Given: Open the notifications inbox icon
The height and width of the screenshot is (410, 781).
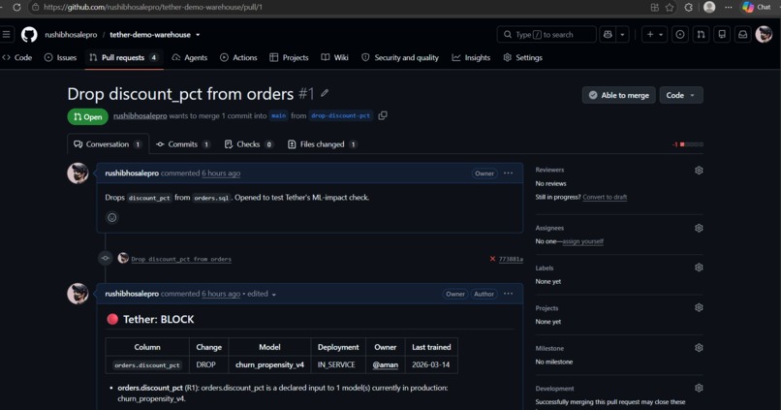Looking at the screenshot, I should pyautogui.click(x=742, y=34).
